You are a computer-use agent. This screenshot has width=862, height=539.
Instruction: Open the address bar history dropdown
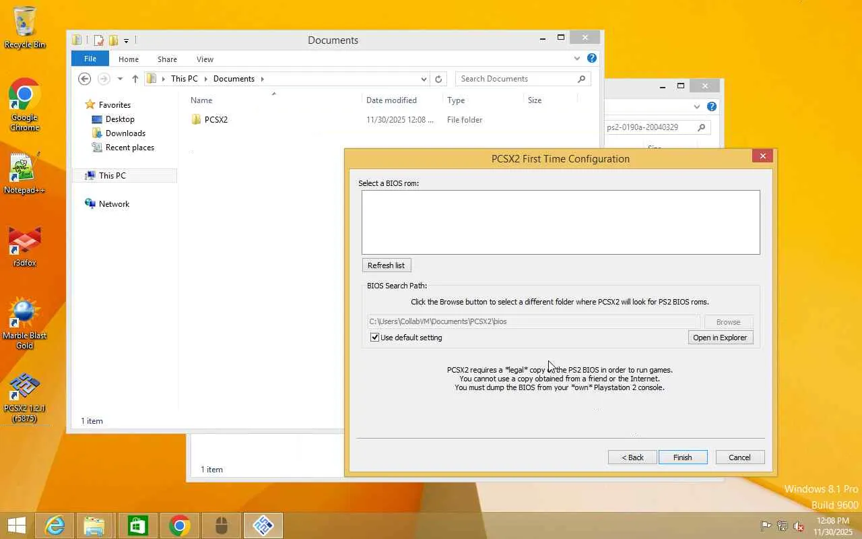[x=424, y=79]
